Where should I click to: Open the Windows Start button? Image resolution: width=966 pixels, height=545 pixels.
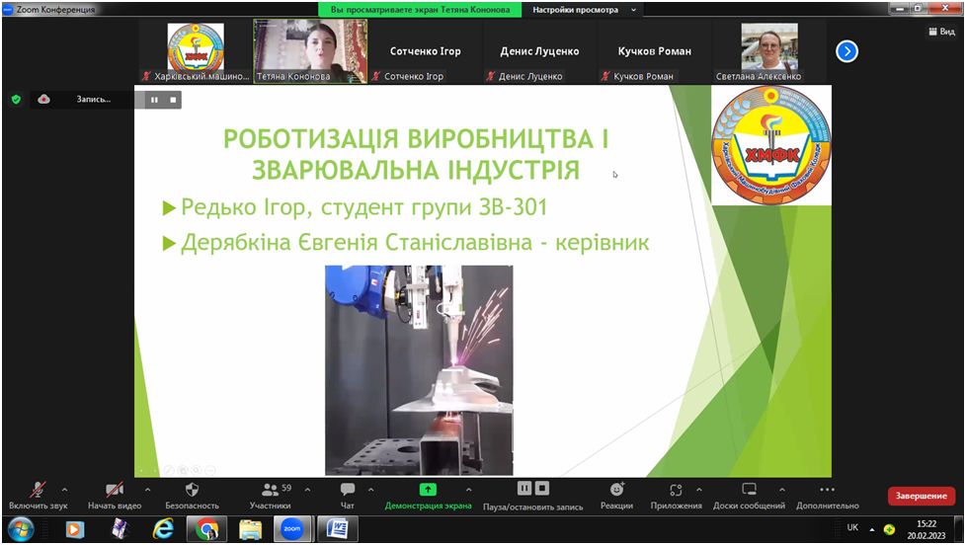click(x=19, y=529)
